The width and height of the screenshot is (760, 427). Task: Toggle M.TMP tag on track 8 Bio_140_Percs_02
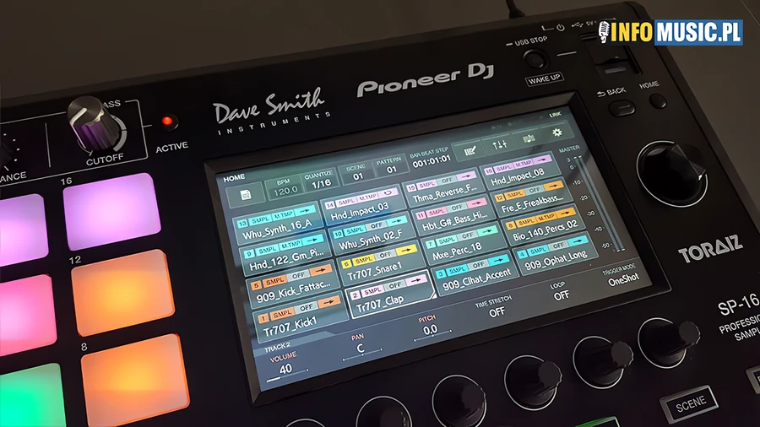coord(546,216)
